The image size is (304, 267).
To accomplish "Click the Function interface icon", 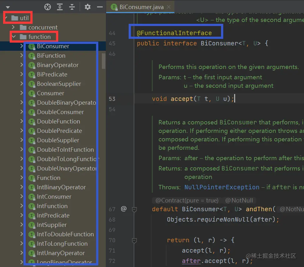I will coord(32,178).
